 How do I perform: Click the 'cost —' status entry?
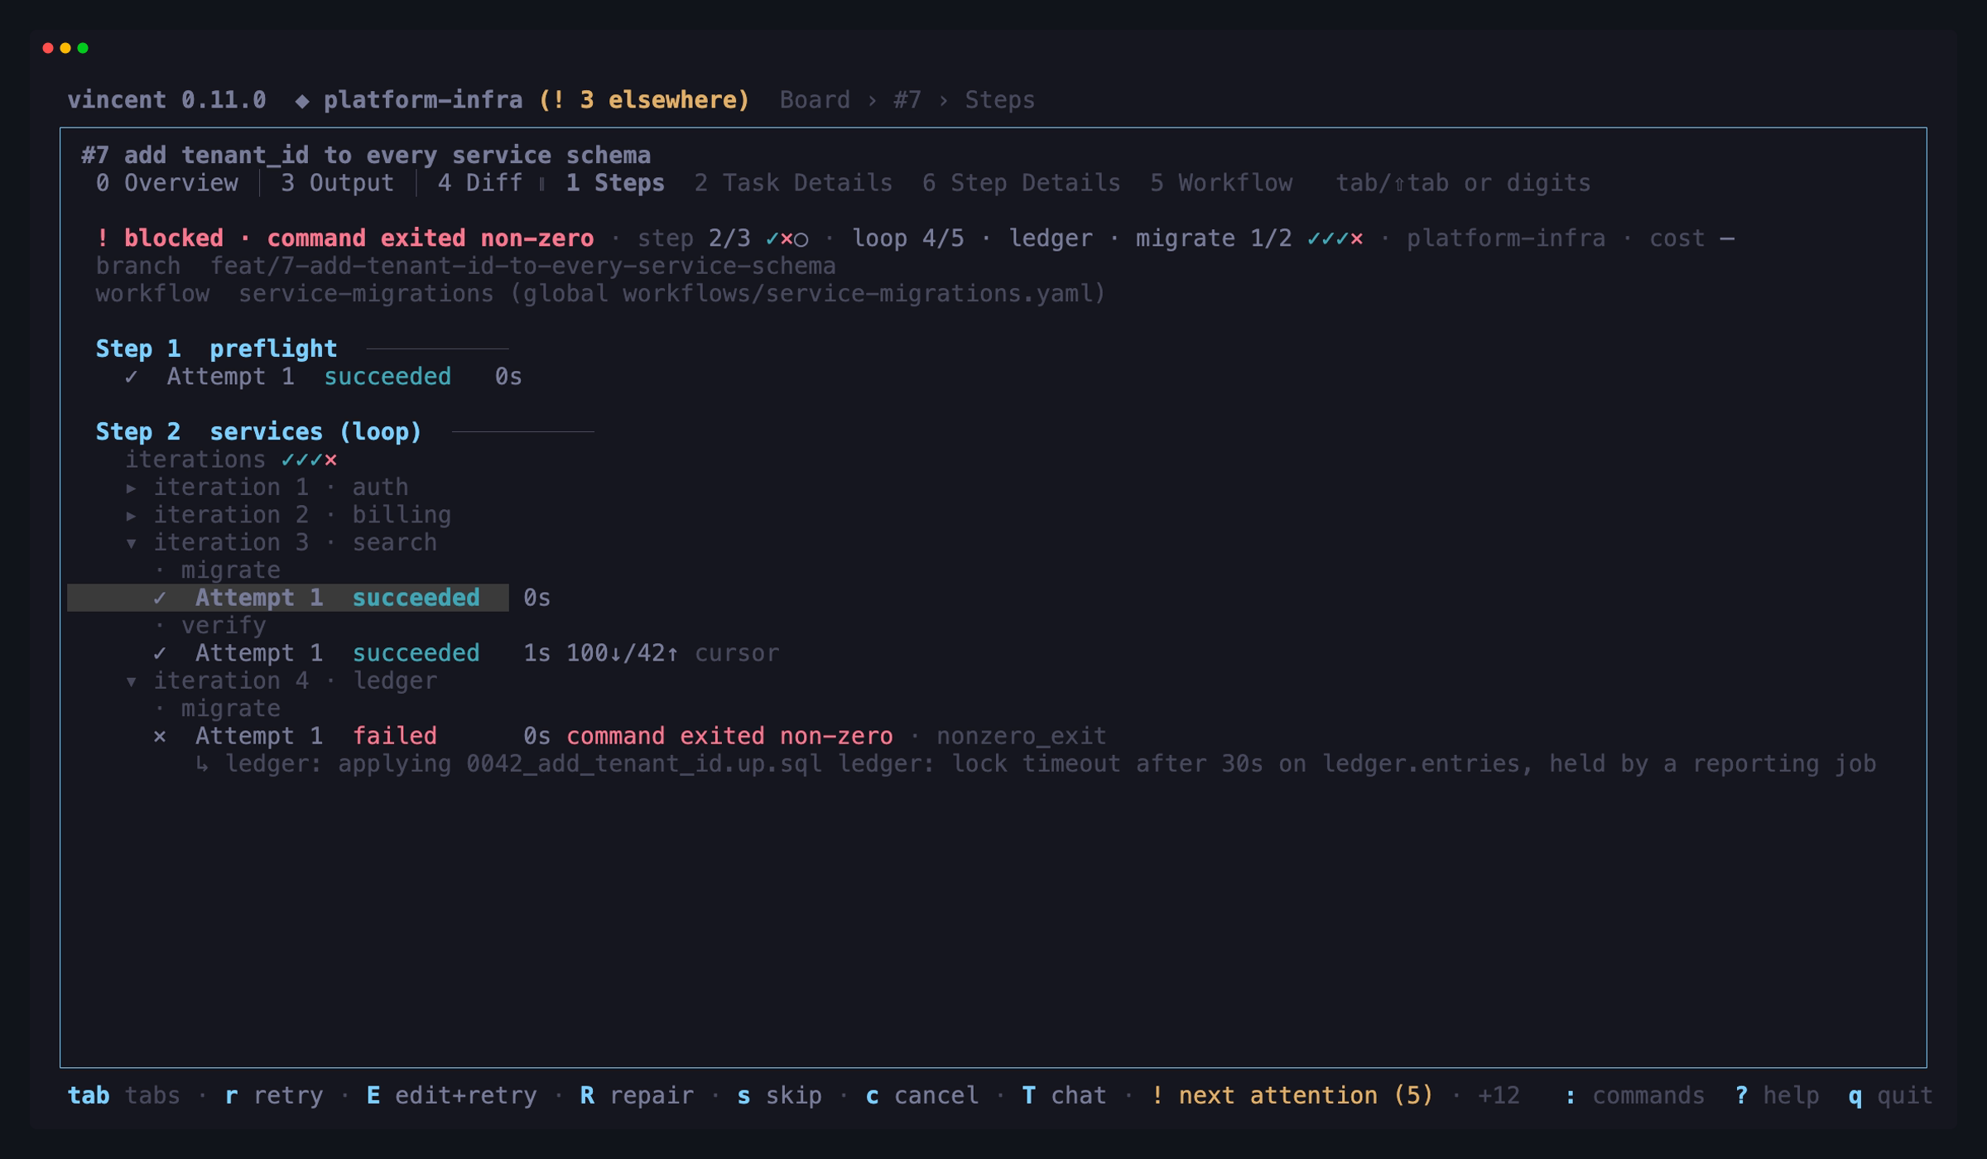coord(1691,238)
